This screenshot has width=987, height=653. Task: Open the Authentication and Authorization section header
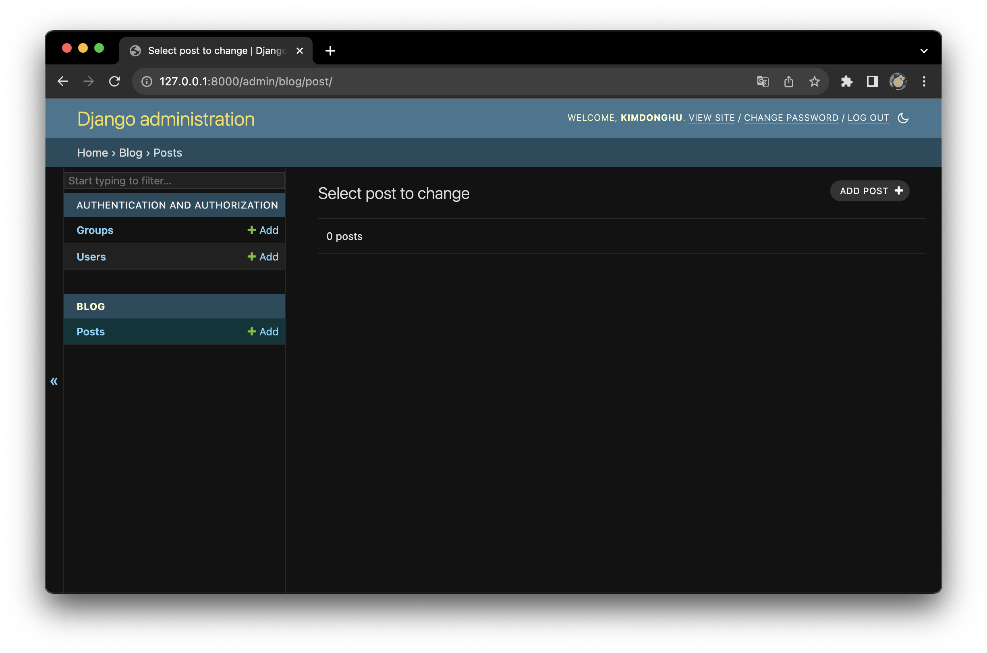[x=177, y=205]
